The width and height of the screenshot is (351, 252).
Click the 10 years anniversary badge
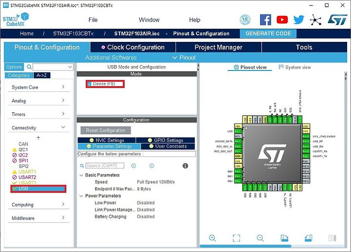[245, 19]
